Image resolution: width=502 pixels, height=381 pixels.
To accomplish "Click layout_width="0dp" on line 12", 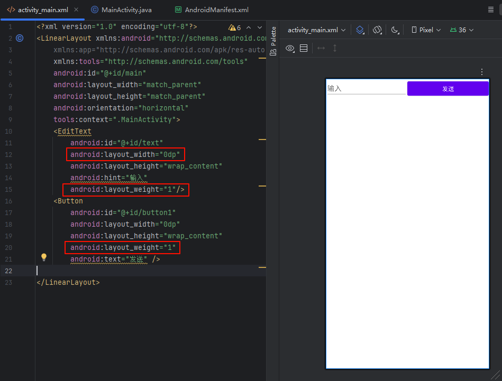I will coord(125,154).
